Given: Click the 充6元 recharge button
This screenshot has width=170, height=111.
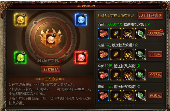Looking at the screenshot, I should coord(155,54).
